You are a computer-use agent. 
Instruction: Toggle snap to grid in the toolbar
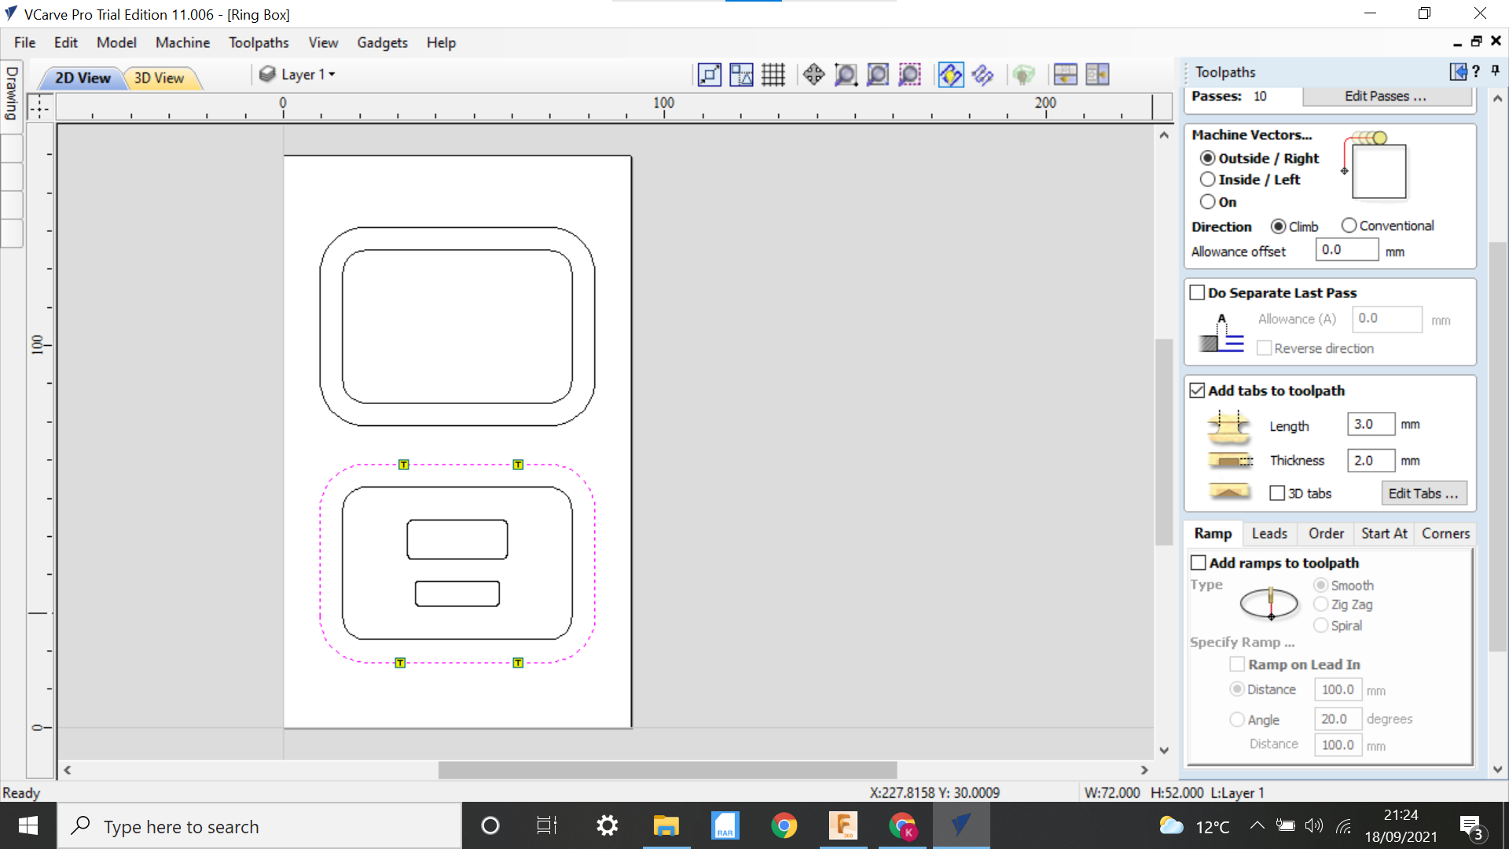coord(773,74)
